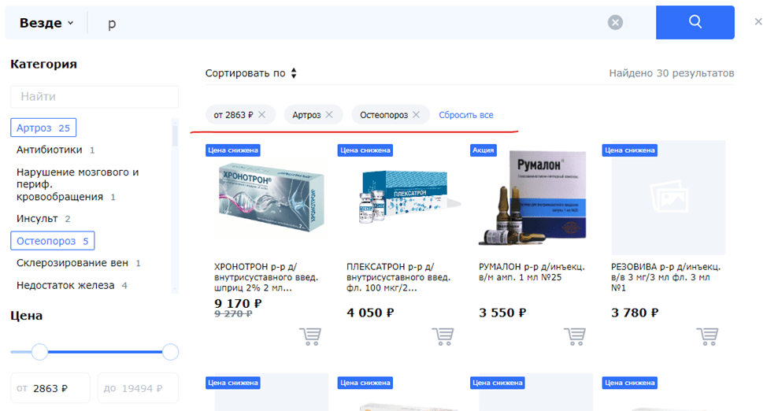
Task: Remove the Остеопороз filter chip
Action: (417, 114)
